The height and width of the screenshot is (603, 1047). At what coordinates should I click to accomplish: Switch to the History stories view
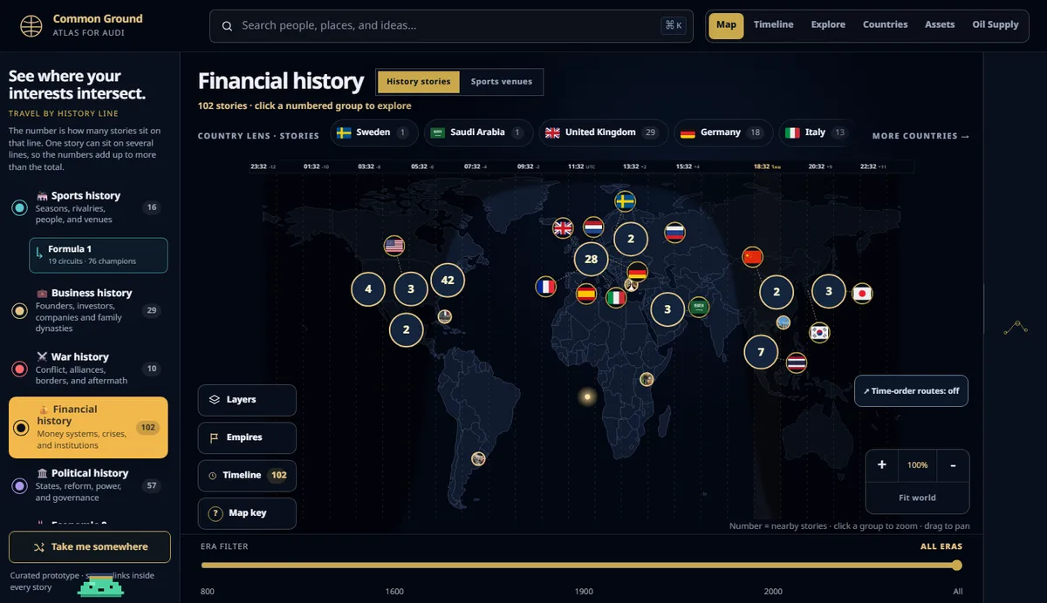(x=419, y=82)
